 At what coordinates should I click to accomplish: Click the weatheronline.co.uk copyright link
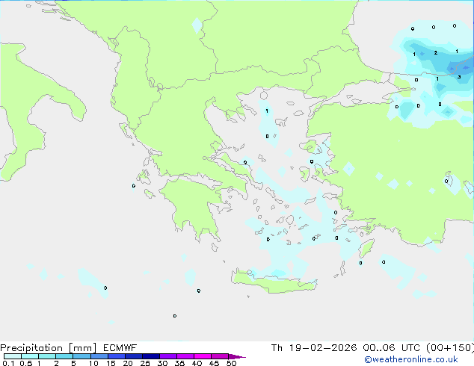[x=411, y=359]
